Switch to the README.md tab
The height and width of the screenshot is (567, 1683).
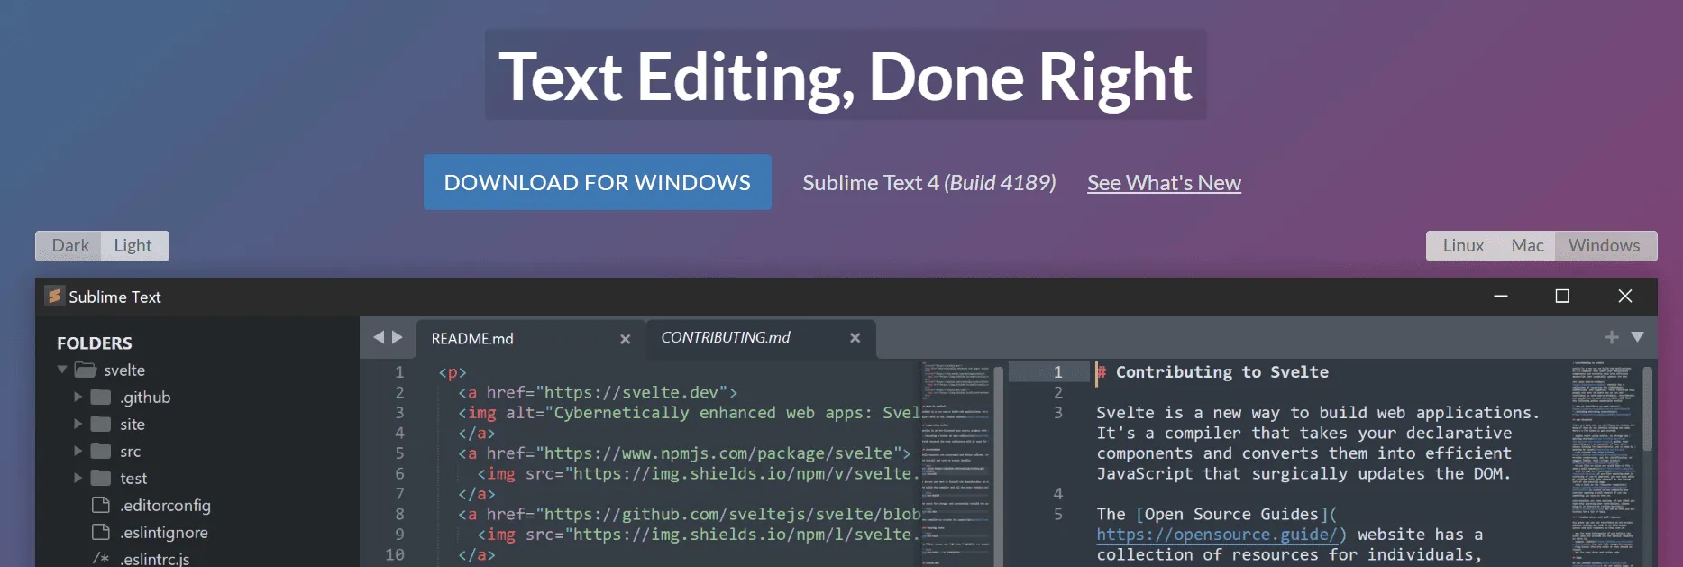click(530, 339)
